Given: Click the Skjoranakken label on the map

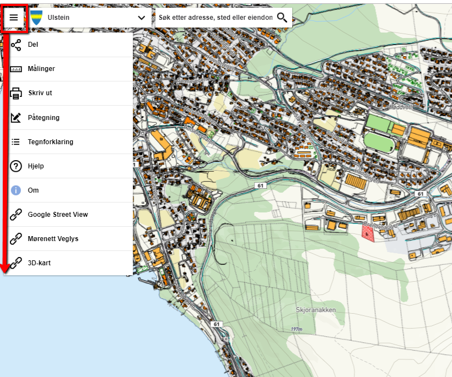Looking at the screenshot, I should click(315, 310).
